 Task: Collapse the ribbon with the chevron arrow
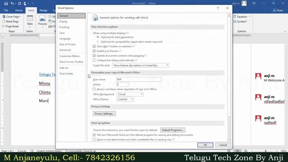(x=285, y=31)
